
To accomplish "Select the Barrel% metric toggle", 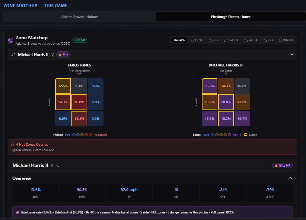I will (179, 40).
